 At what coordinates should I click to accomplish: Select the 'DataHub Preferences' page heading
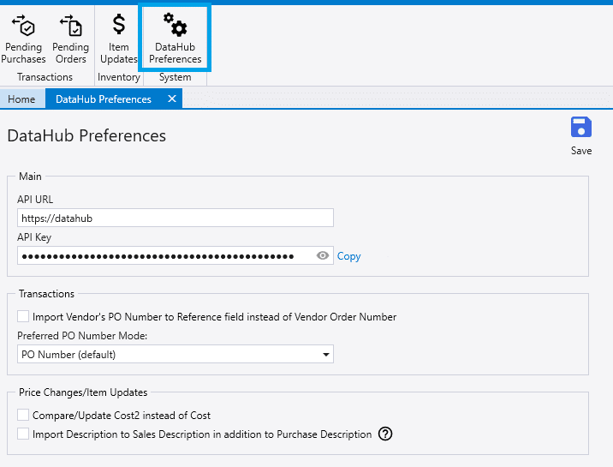86,136
